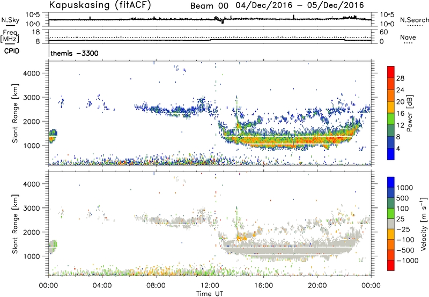
Task: Click the Nave legend label
Action: [408, 38]
